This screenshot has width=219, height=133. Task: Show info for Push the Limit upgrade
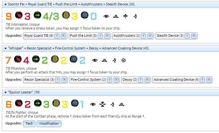pos(100,36)
